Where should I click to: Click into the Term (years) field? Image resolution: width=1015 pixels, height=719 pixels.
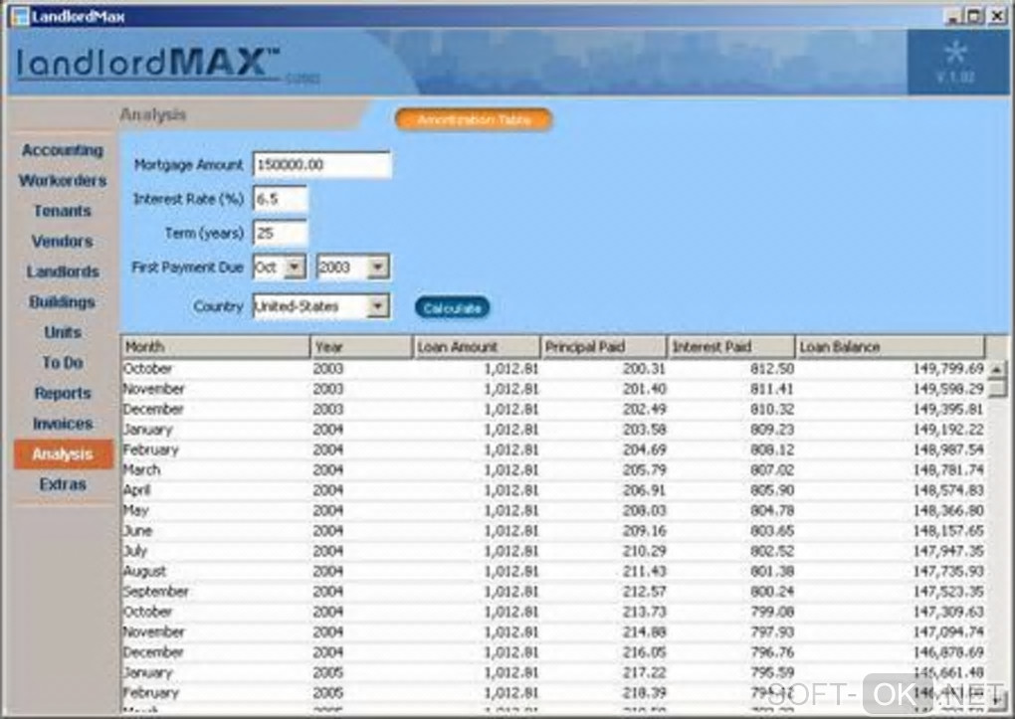[281, 234]
